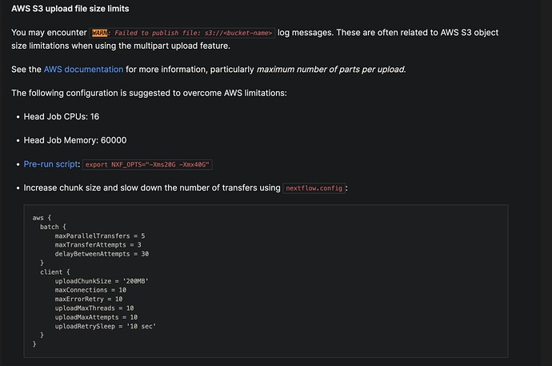
Task: Click the 'batch {' line in code
Action: coord(53,227)
